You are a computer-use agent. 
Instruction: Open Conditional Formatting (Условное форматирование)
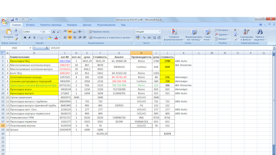coord(174,34)
